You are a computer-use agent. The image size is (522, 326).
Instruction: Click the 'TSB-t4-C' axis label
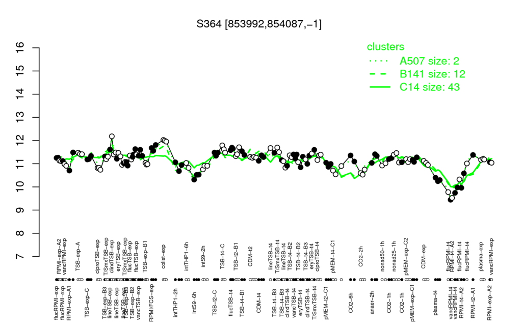(x=223, y=257)
